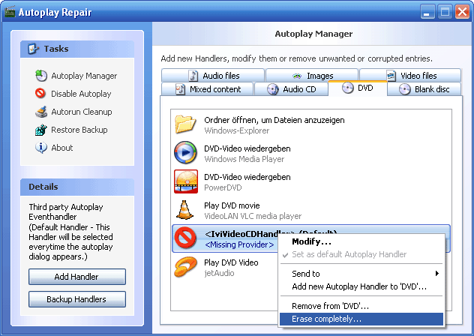Image resolution: width=474 pixels, height=336 pixels.
Task: Click the VLC media player cone icon
Action: point(185,210)
